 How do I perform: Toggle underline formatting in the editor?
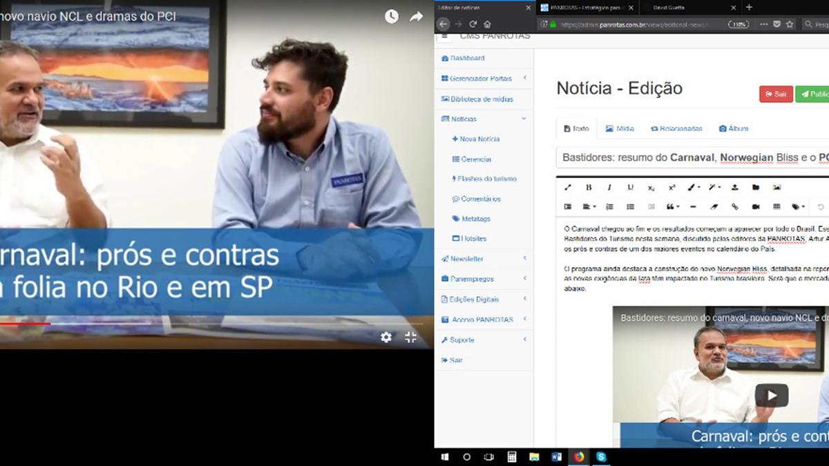[x=630, y=187]
